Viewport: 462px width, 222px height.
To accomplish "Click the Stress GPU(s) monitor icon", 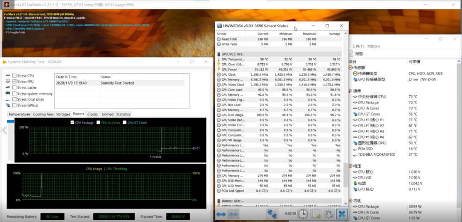I will click(x=8, y=105).
